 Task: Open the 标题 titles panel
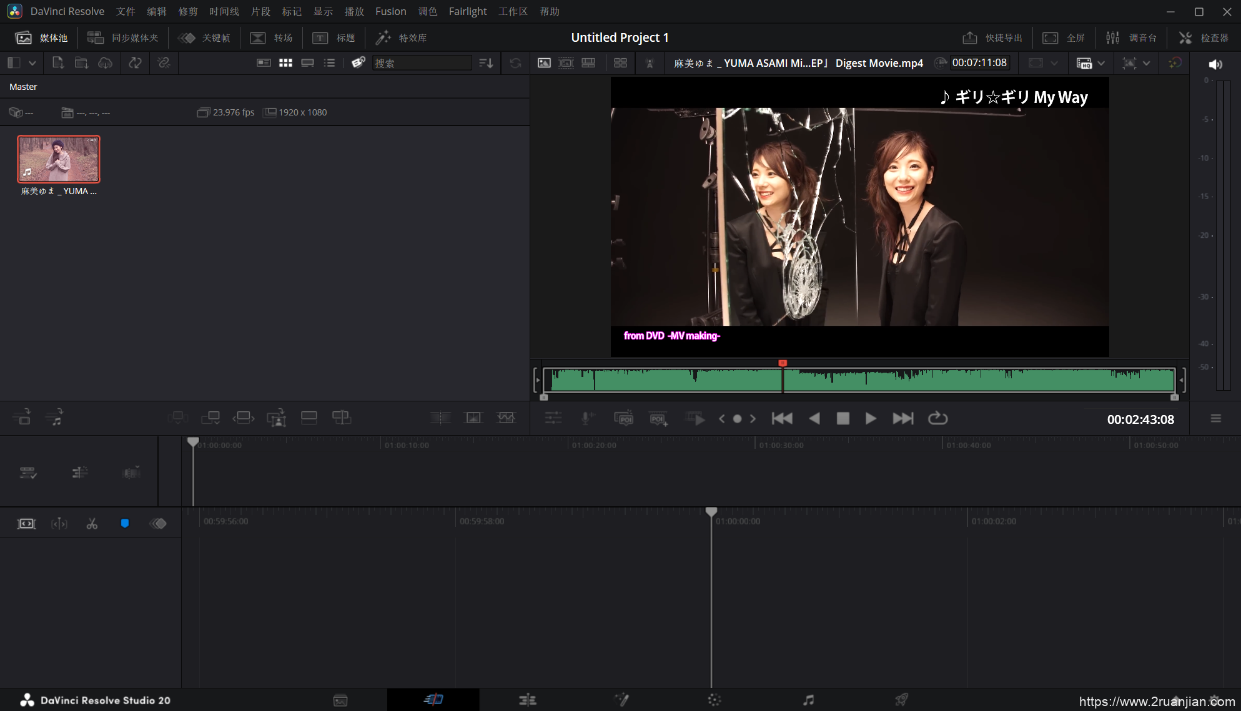[x=334, y=38]
